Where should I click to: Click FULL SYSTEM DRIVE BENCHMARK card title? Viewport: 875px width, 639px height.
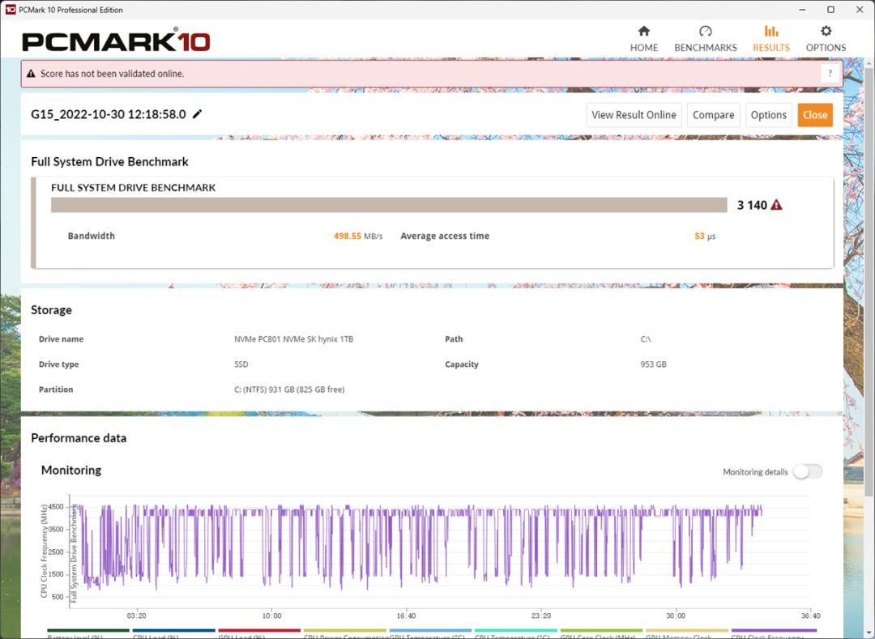(134, 187)
